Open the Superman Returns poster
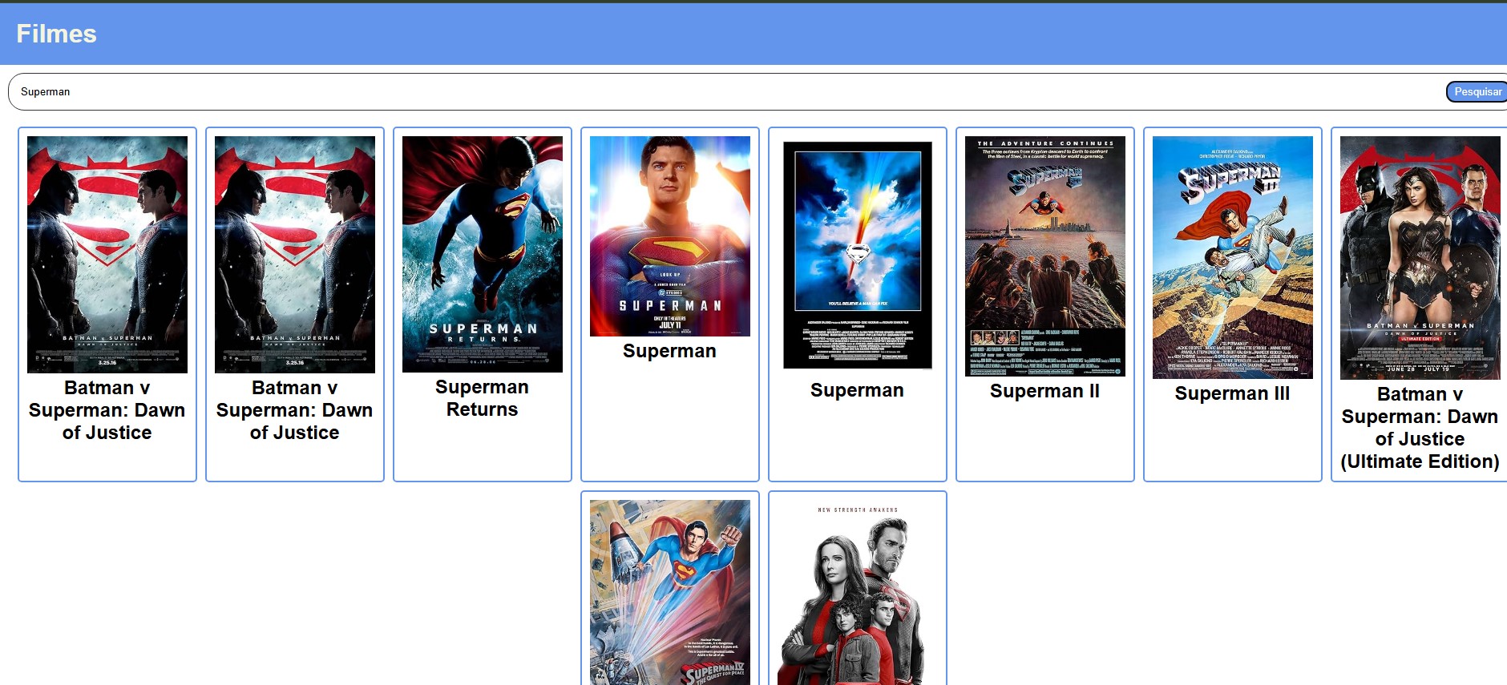 (482, 254)
